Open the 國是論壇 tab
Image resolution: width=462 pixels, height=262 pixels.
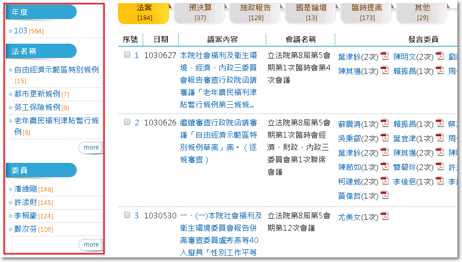click(x=311, y=13)
